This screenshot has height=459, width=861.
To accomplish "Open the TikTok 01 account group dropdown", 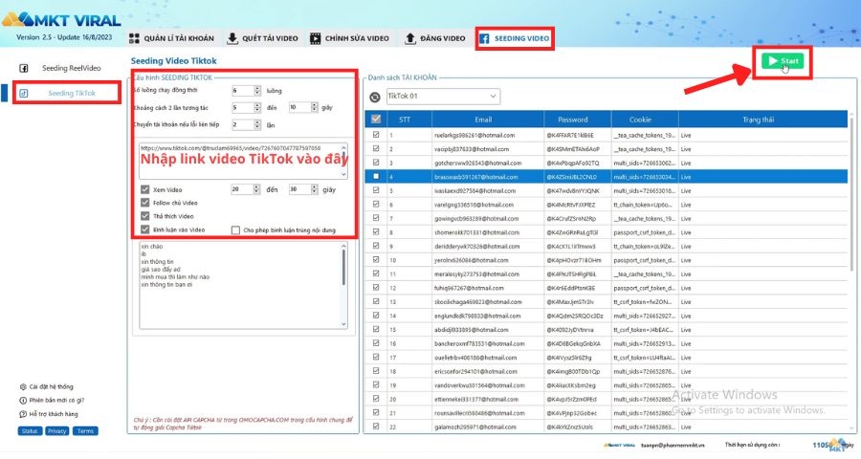I will pyautogui.click(x=443, y=96).
